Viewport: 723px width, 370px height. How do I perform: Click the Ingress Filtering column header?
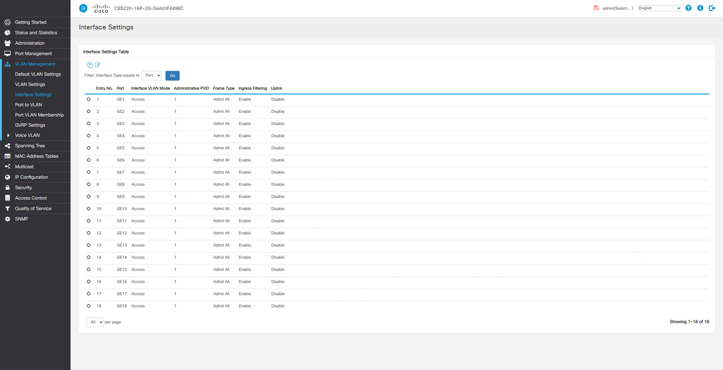click(x=253, y=88)
